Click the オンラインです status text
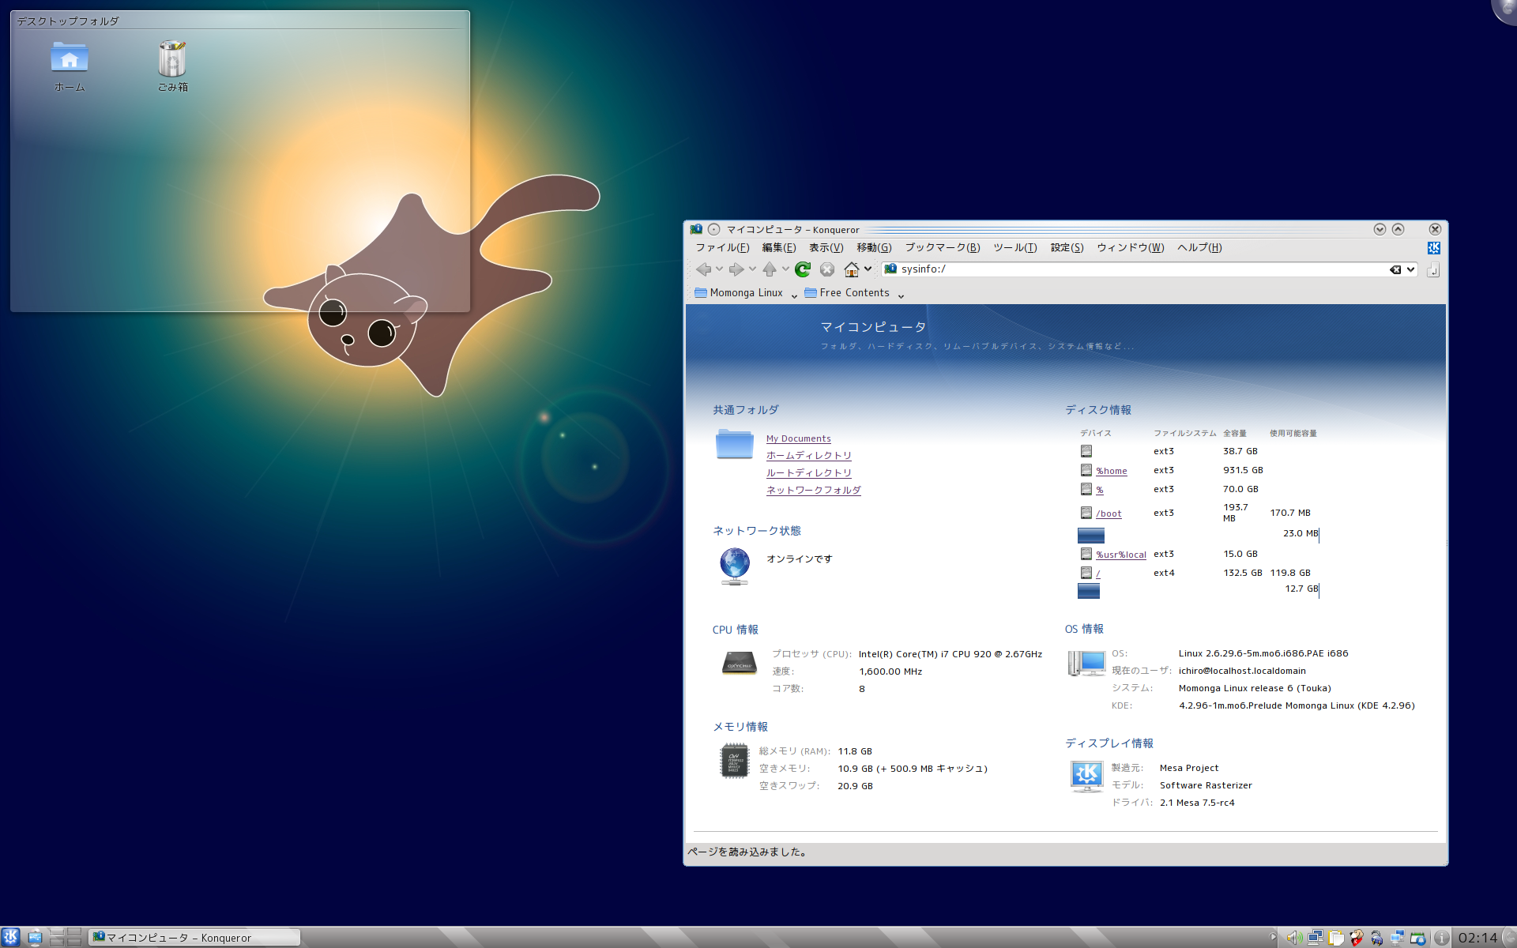The height and width of the screenshot is (948, 1517). (800, 559)
